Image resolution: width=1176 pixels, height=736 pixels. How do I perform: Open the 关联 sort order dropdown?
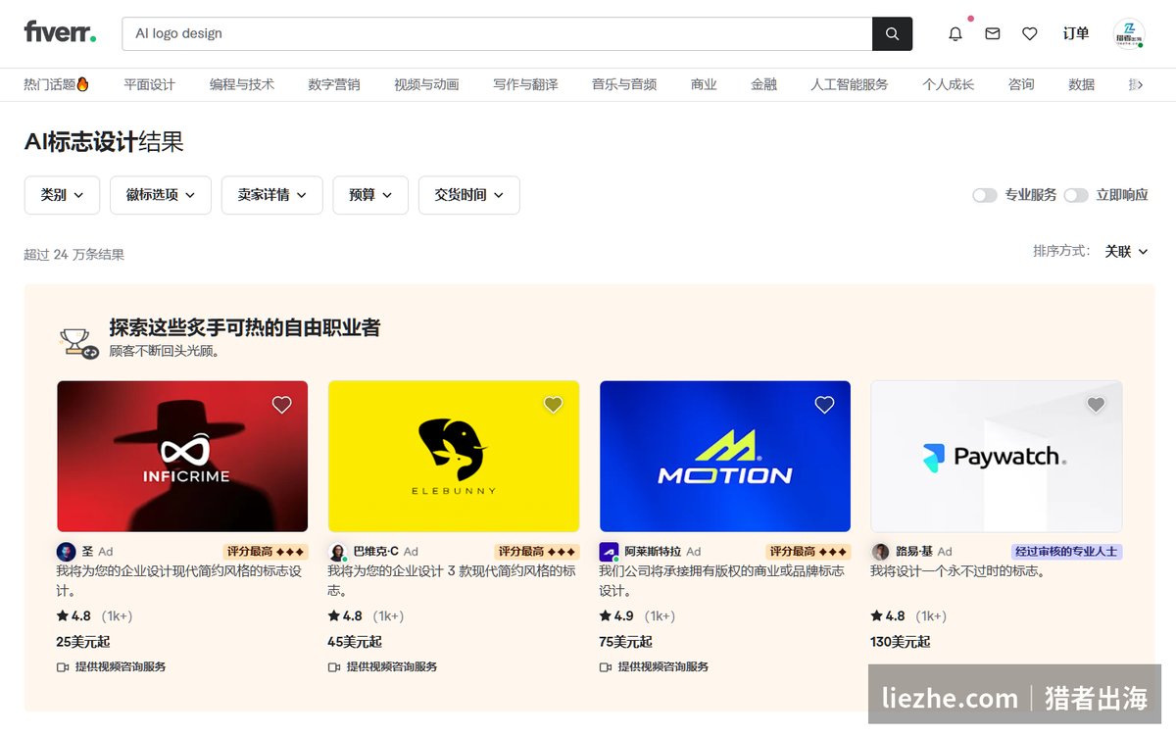click(1126, 252)
